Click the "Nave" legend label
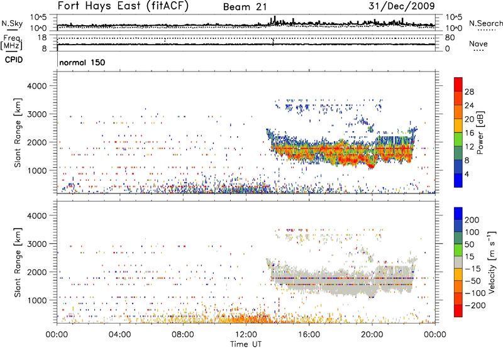The width and height of the screenshot is (503, 348). [x=478, y=43]
